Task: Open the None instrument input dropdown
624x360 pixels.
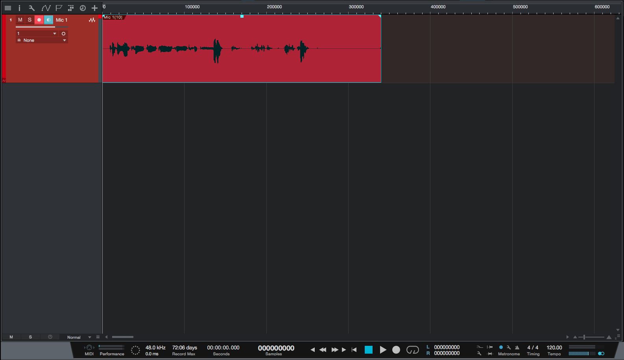Action: 42,40
